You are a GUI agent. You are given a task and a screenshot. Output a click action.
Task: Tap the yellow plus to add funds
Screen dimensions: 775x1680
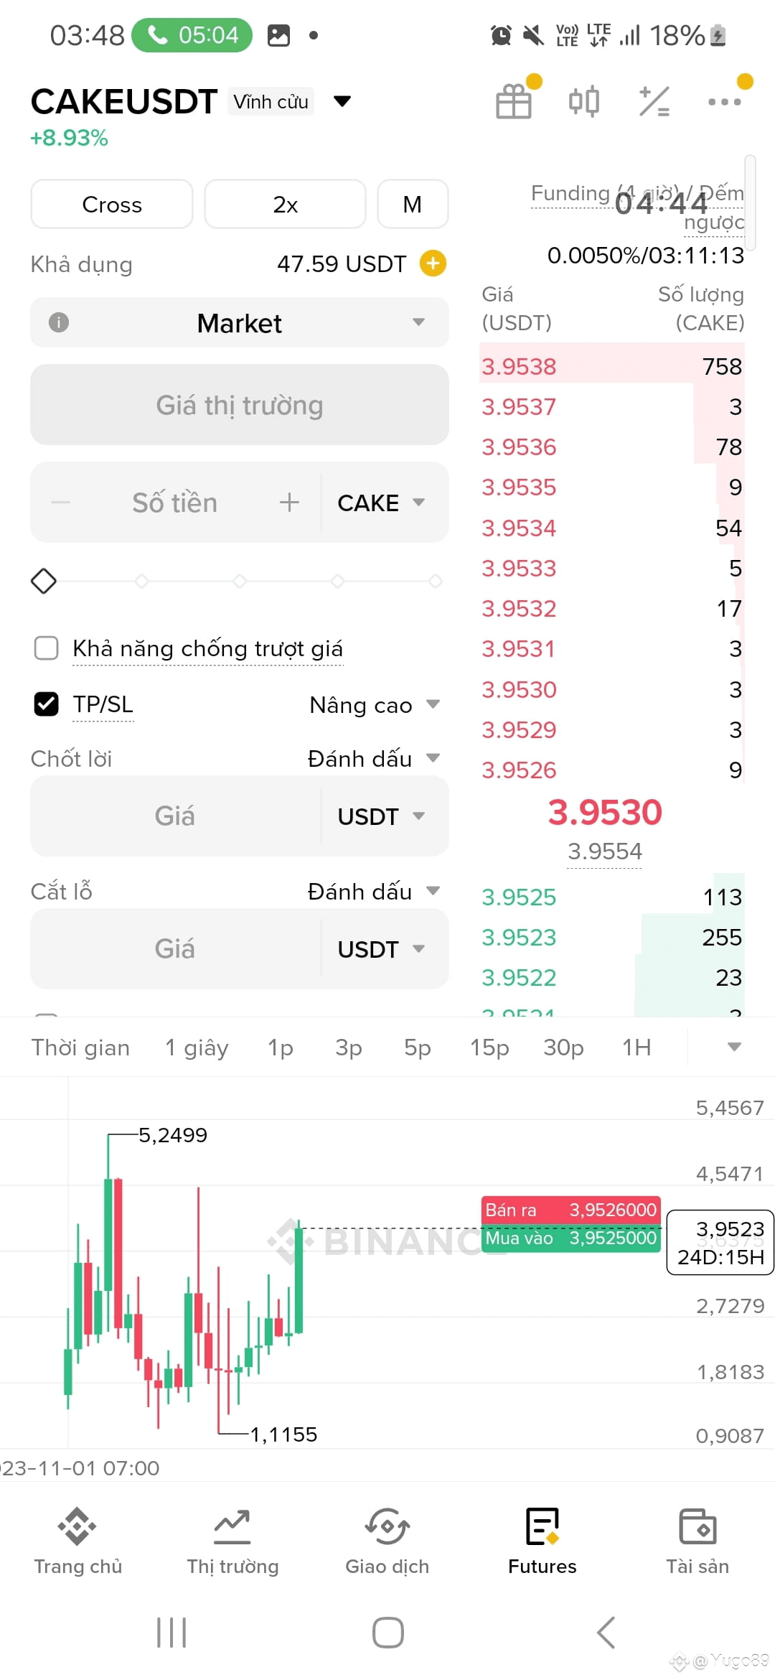click(x=433, y=263)
